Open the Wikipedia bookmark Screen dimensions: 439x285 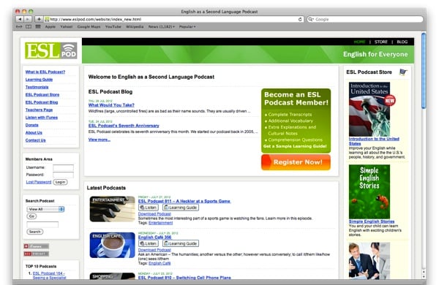pyautogui.click(x=135, y=27)
